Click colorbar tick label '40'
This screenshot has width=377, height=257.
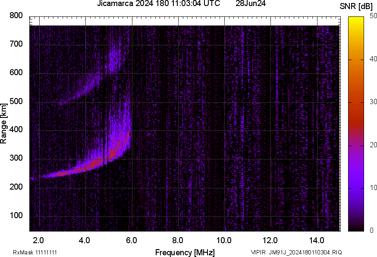tap(374, 59)
